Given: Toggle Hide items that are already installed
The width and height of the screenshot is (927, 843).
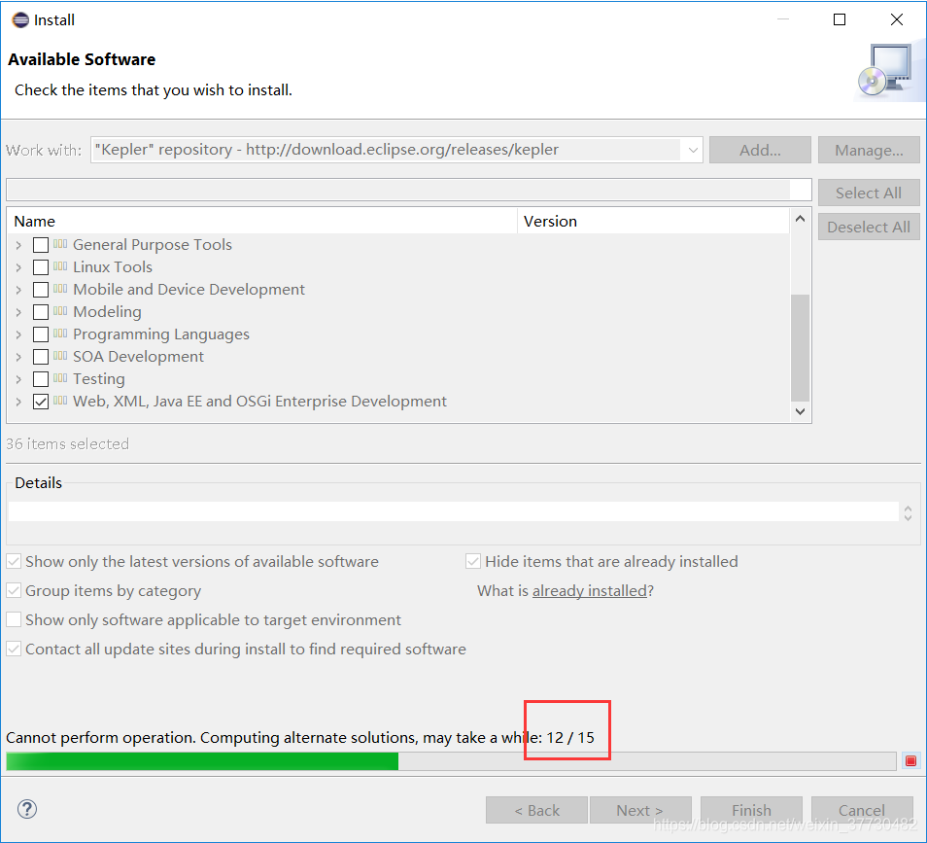Looking at the screenshot, I should point(473,561).
